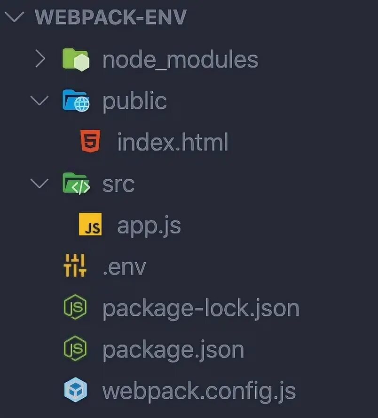Open the webpack.config.js file
This screenshot has height=418, width=378.
pyautogui.click(x=199, y=392)
